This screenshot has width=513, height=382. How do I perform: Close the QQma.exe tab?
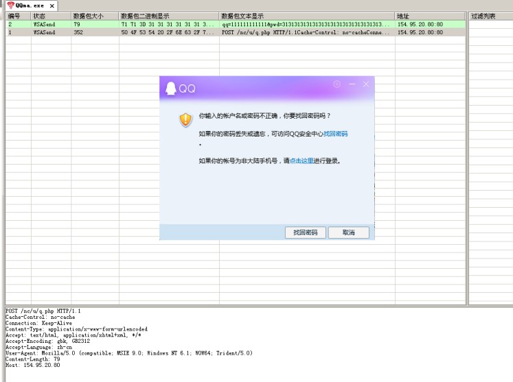[52, 6]
